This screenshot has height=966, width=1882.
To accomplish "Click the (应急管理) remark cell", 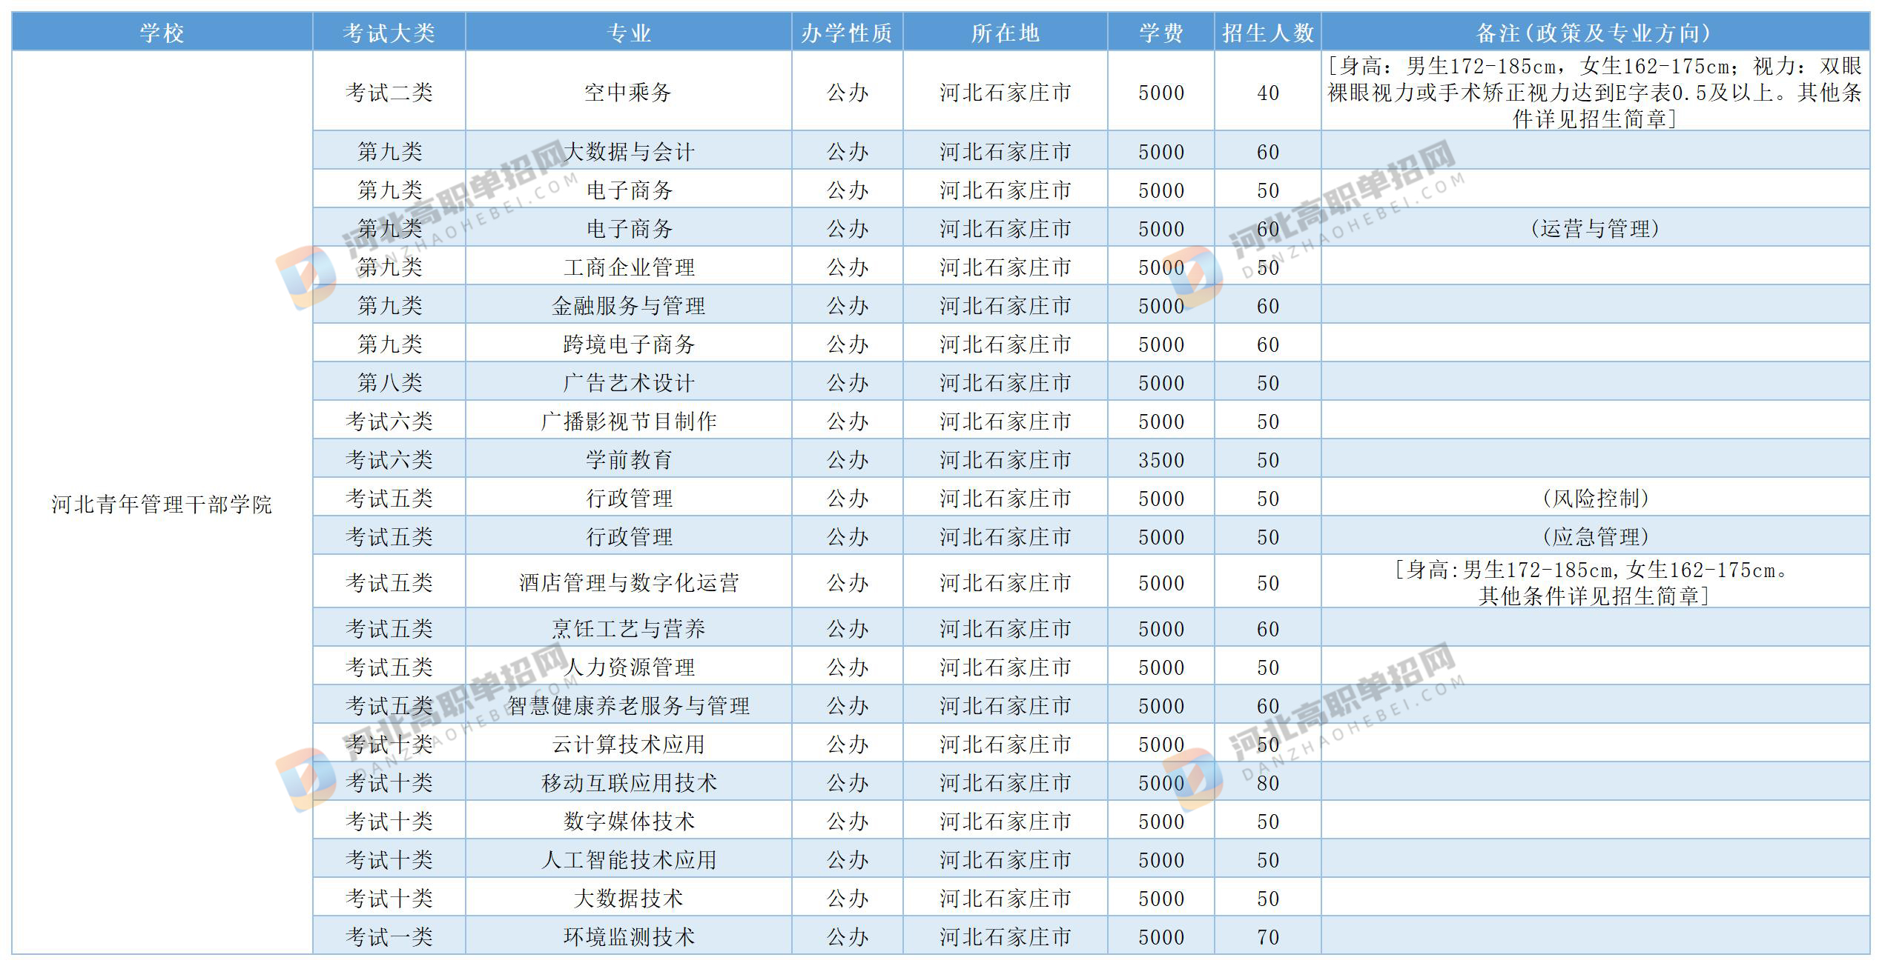I will point(1594,536).
